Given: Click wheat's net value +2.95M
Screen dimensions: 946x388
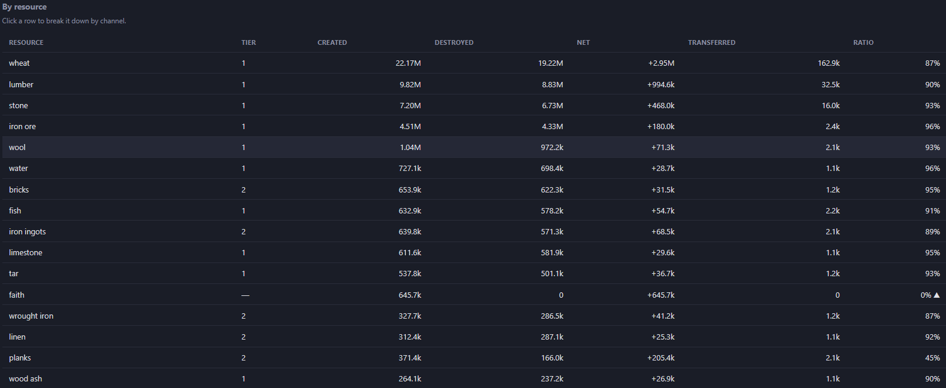Looking at the screenshot, I should coord(661,63).
